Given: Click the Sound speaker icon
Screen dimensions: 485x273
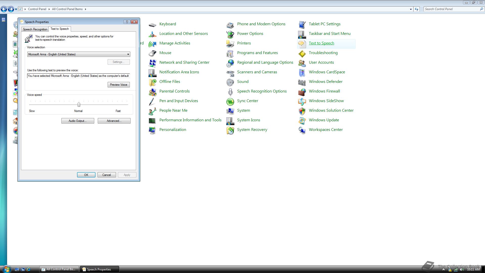Looking at the screenshot, I should 230,82.
